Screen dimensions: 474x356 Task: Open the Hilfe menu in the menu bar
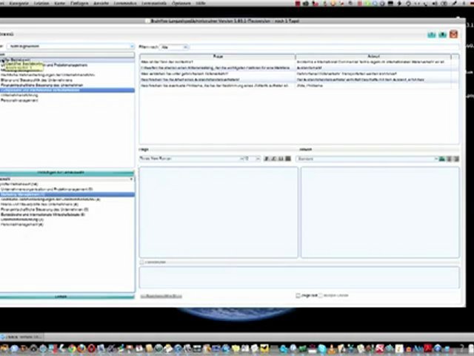221,4
